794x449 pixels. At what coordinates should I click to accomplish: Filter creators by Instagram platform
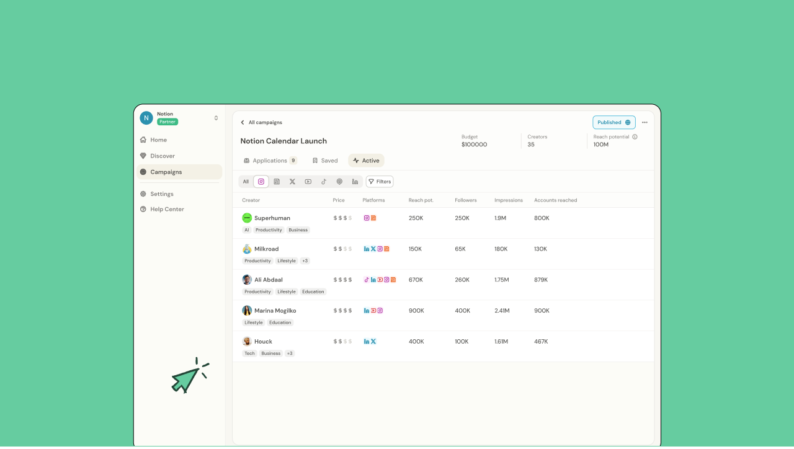pyautogui.click(x=261, y=182)
